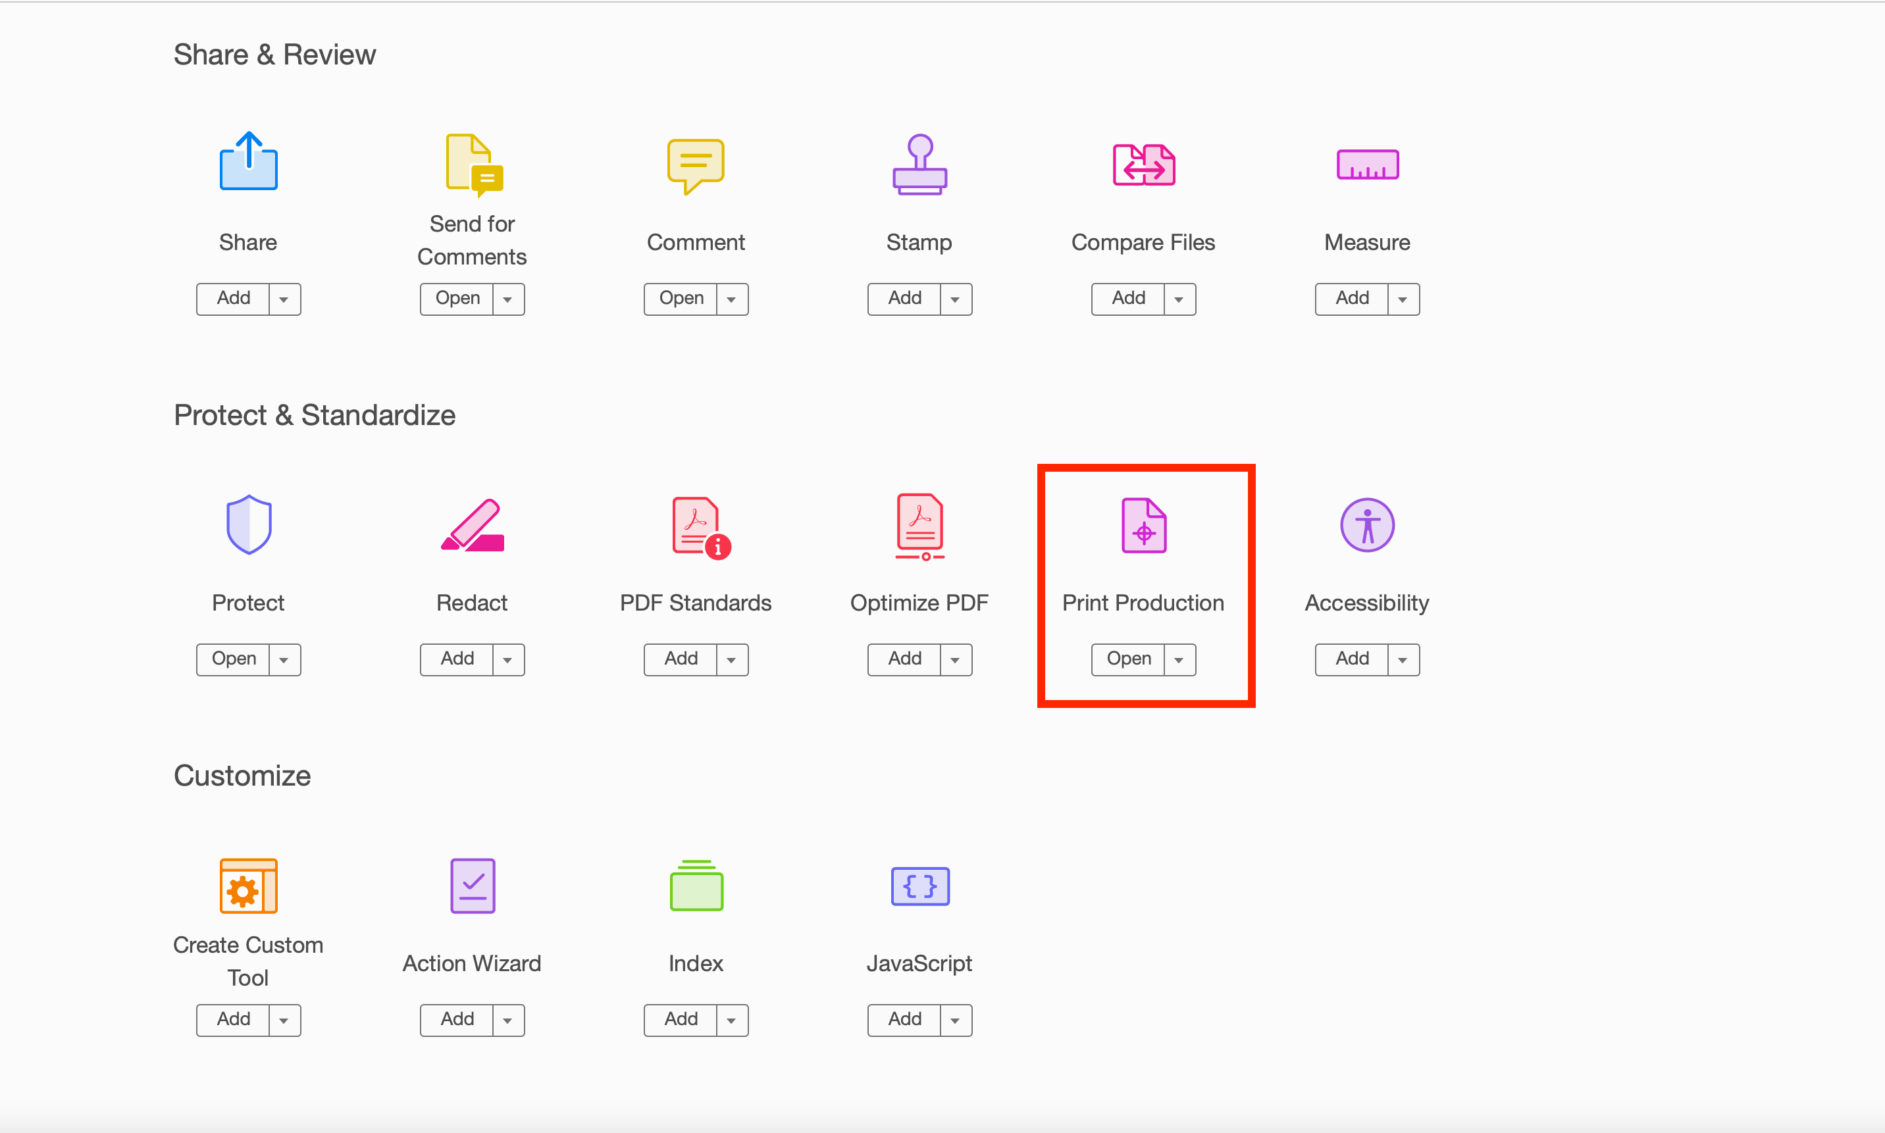Image resolution: width=1885 pixels, height=1133 pixels.
Task: Add the Action Wizard tool
Action: pos(457,1019)
